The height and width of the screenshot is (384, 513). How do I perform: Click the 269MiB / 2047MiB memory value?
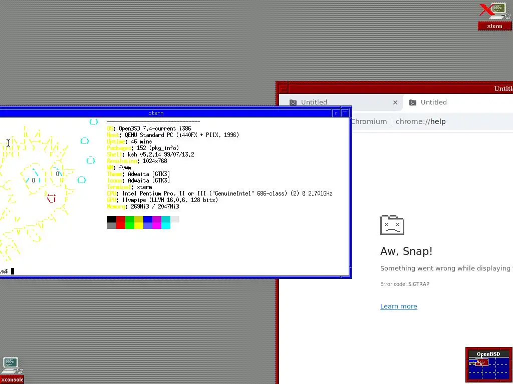pyautogui.click(x=155, y=206)
